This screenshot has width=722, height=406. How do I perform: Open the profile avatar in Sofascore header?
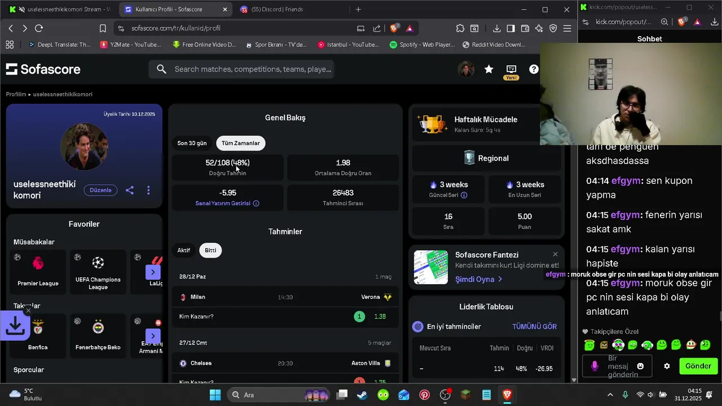[x=466, y=69]
